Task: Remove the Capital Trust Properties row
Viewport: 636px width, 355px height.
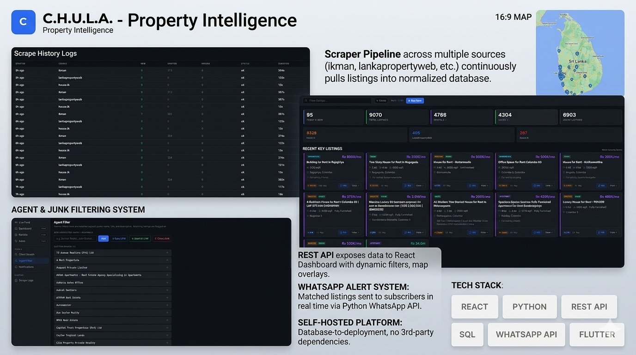Action: [167, 328]
